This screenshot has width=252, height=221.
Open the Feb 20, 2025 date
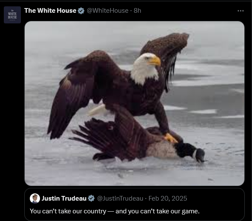[168, 198]
